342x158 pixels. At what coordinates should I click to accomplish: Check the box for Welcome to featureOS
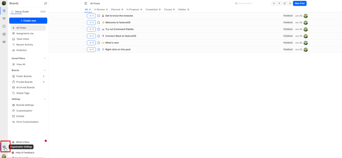84,23
